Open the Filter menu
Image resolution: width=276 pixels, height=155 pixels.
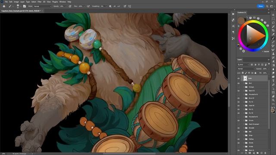pyautogui.click(x=39, y=2)
